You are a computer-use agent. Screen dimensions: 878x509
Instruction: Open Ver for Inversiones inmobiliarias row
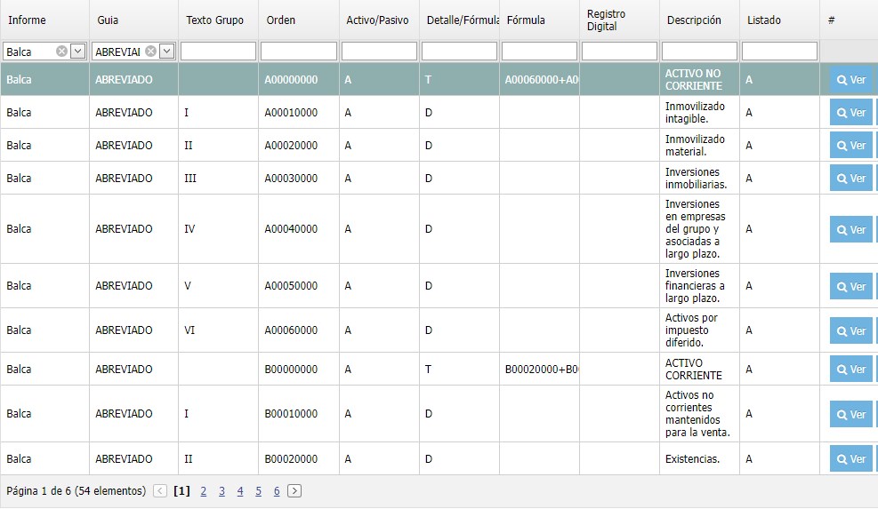[850, 179]
